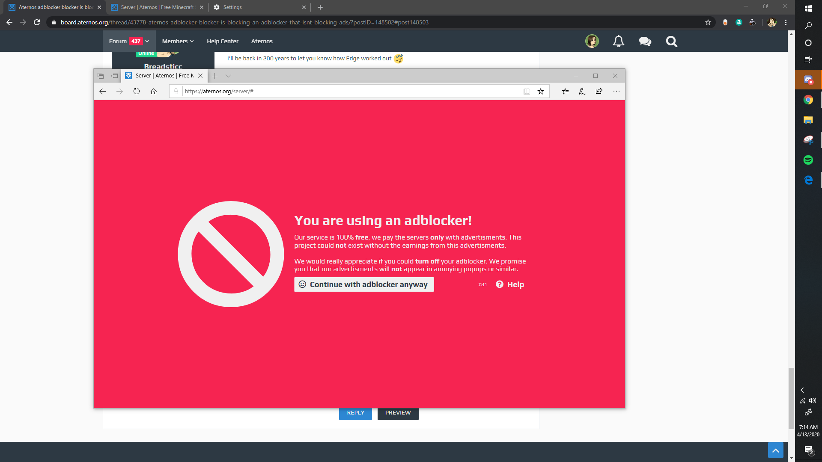The width and height of the screenshot is (822, 462).
Task: Open the Help link on adblocker page
Action: click(510, 284)
